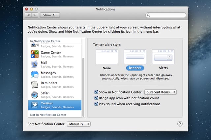Screen dimensions: 211x140
Task: Click the search magnifier icon
Action: tap(148, 15)
